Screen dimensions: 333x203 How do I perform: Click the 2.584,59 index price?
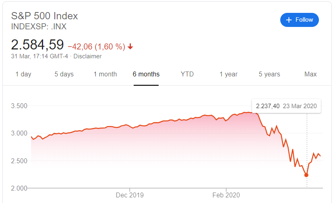pos(37,44)
